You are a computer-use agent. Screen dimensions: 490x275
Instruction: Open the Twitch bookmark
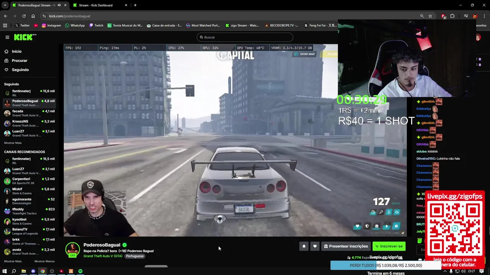tap(96, 26)
